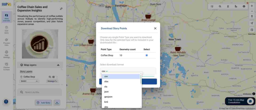Open the Add Story sidebar tab
Image resolution: width=256 pixels, height=110 pixels.
point(6,30)
